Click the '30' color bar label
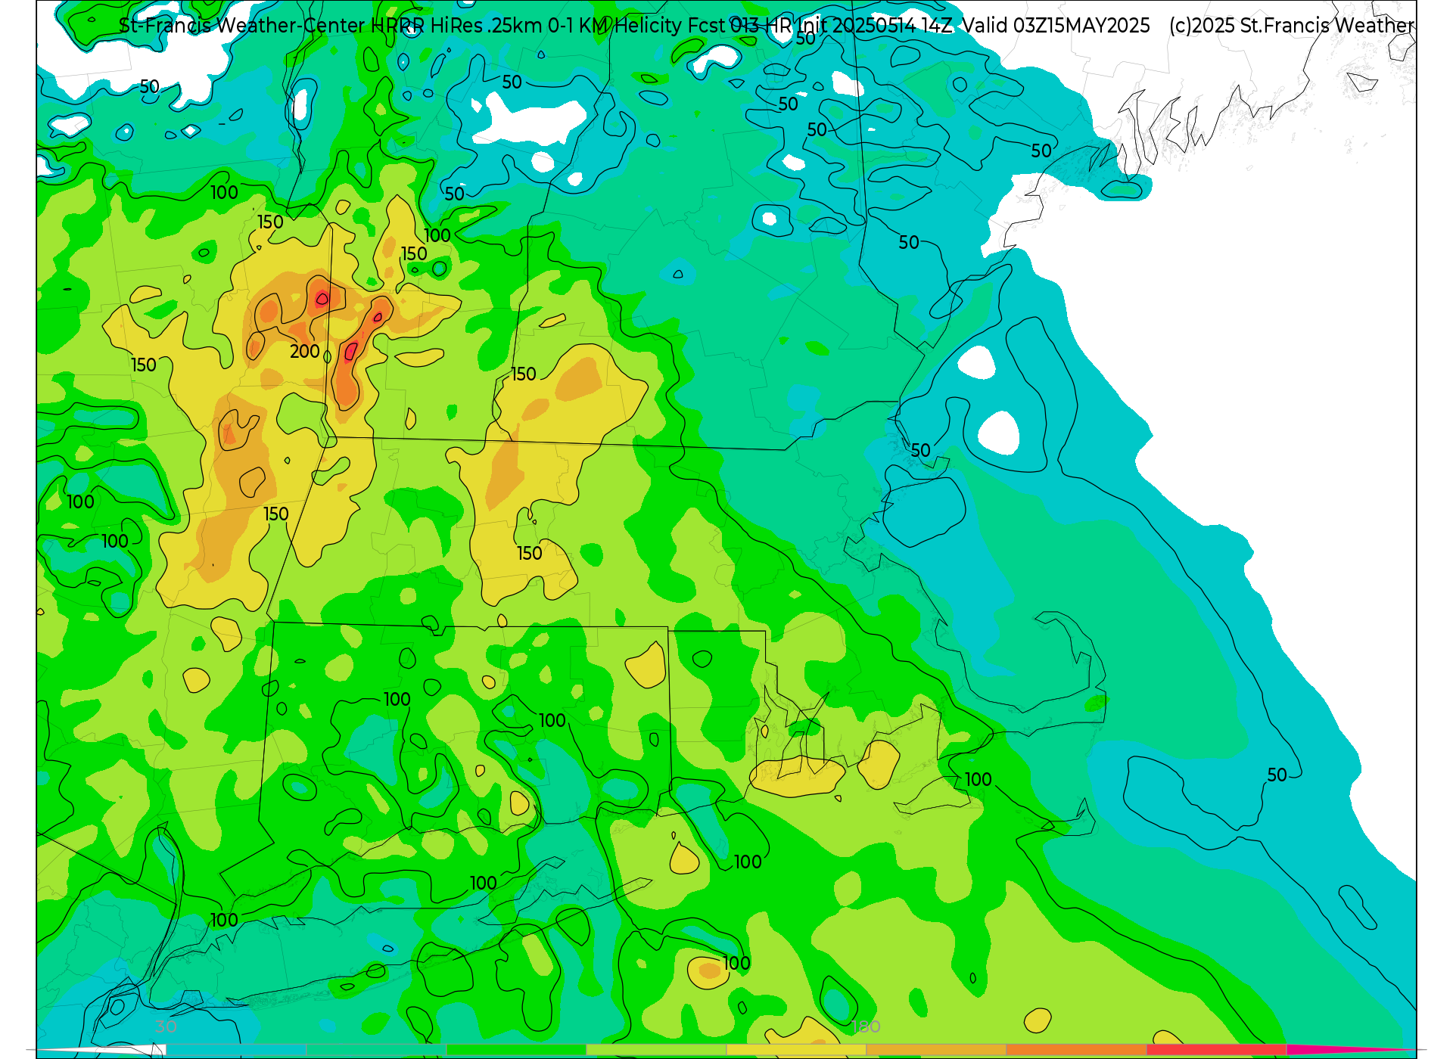This screenshot has height=1059, width=1453. [x=166, y=1026]
